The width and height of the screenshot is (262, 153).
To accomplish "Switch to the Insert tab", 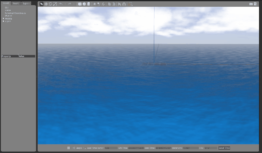I will point(16,3).
